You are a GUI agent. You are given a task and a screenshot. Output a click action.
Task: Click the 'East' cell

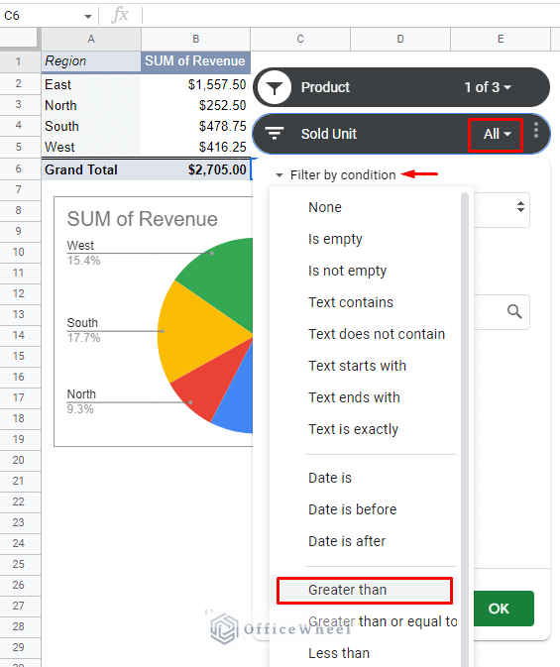click(91, 84)
